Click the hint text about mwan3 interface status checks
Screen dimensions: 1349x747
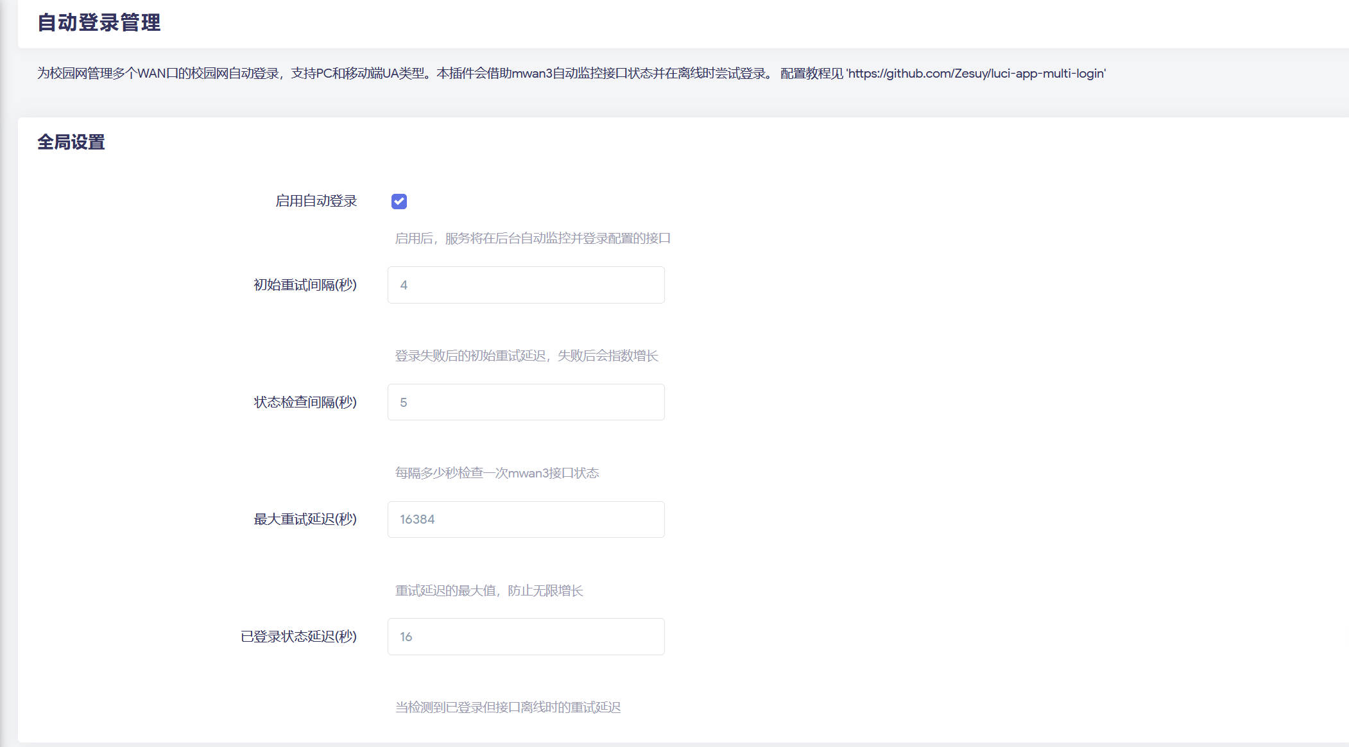tap(498, 473)
